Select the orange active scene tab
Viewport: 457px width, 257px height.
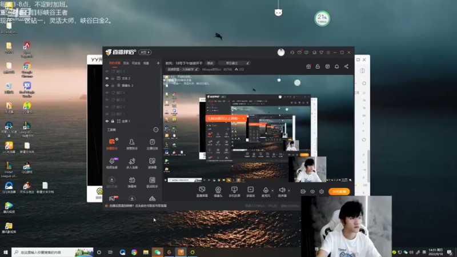pyautogui.click(x=115, y=63)
